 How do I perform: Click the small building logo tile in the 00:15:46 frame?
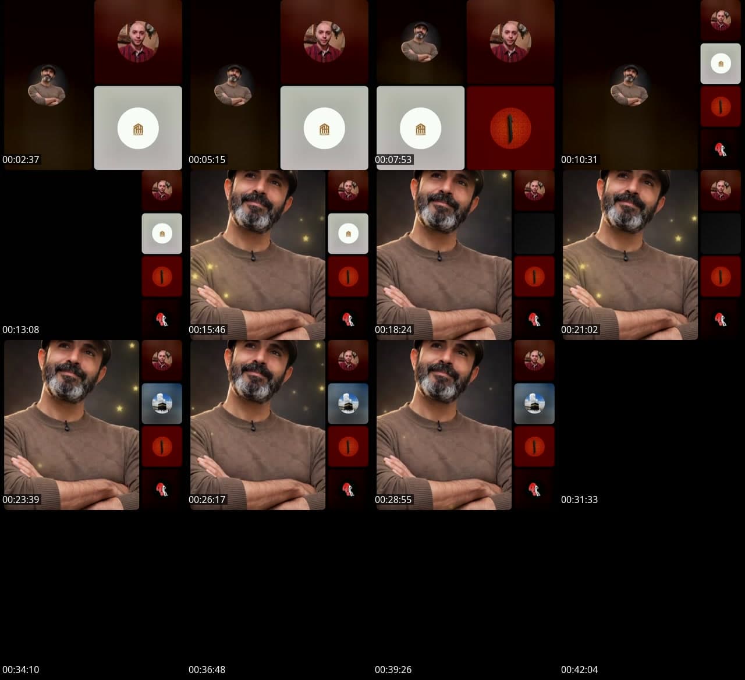tap(348, 233)
